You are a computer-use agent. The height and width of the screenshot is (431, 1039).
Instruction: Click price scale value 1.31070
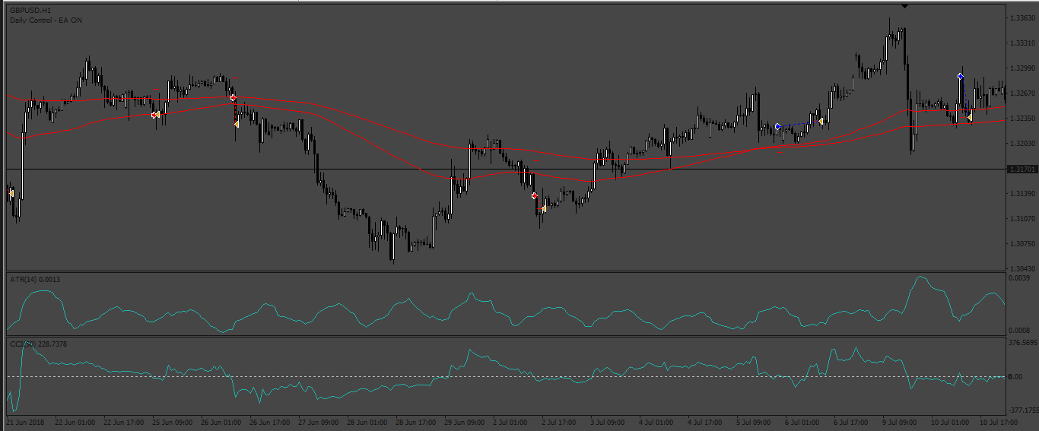click(x=1022, y=219)
